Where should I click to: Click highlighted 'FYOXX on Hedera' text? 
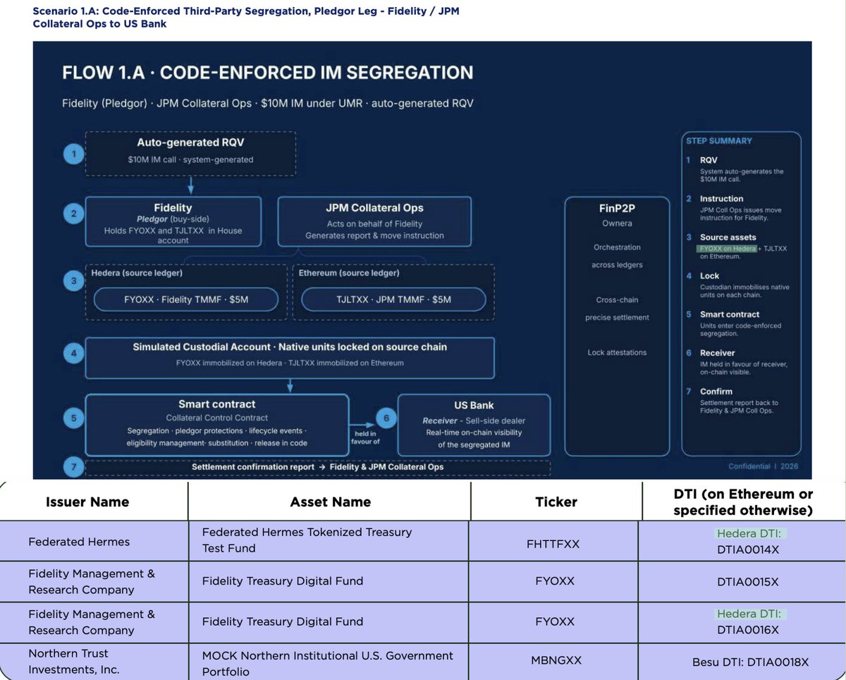coord(728,249)
